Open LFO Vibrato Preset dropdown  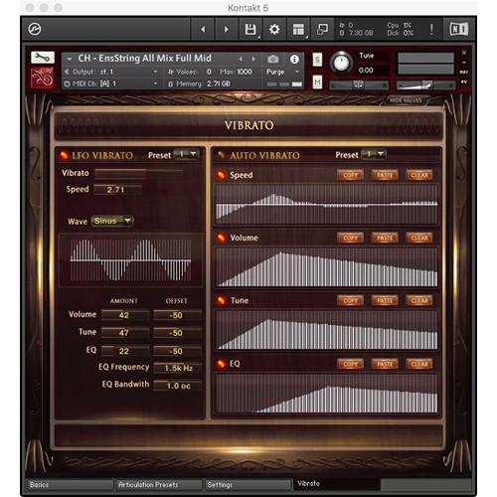point(186,154)
